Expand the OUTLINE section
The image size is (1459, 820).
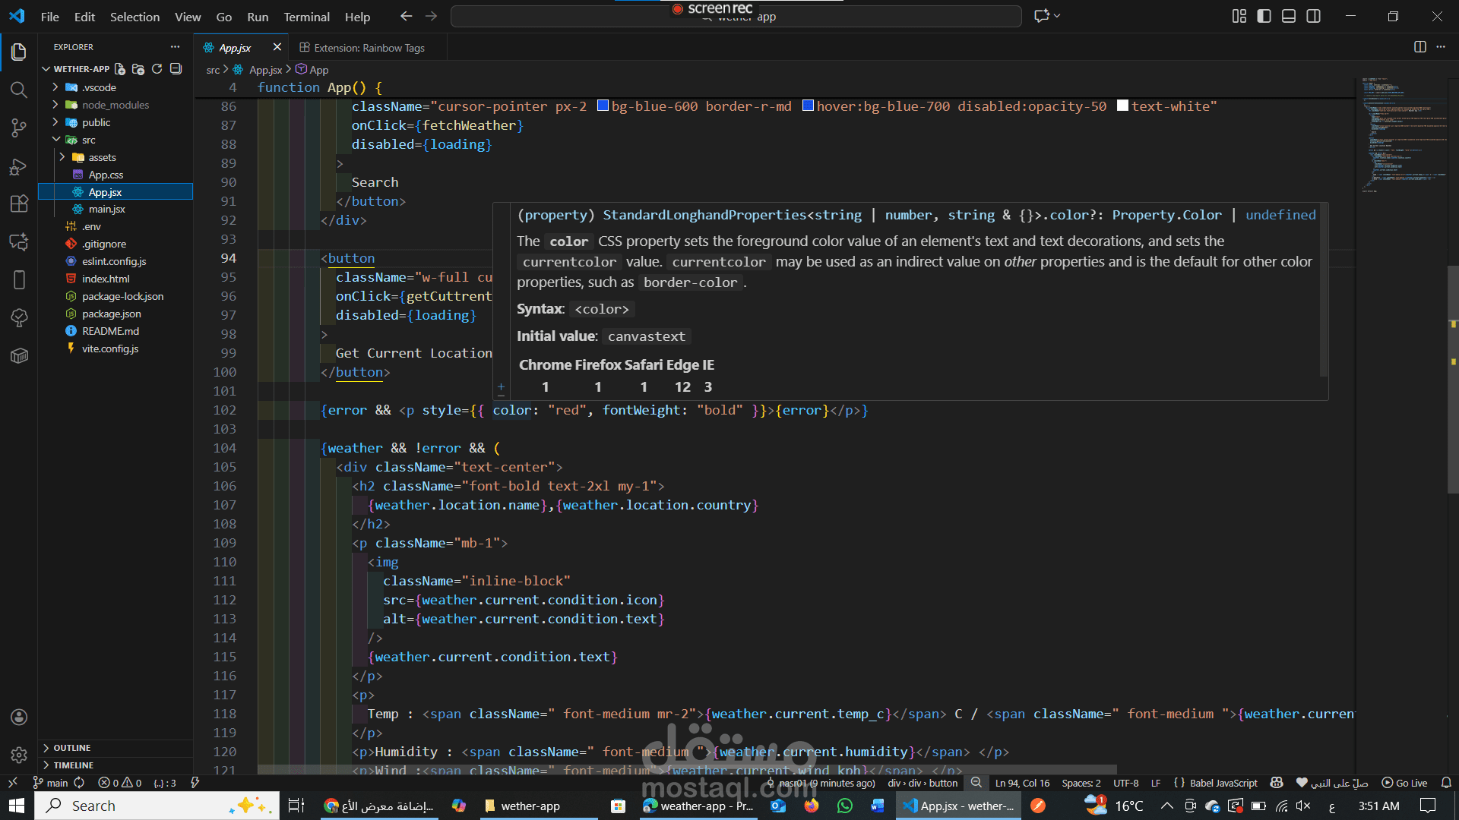click(x=71, y=748)
